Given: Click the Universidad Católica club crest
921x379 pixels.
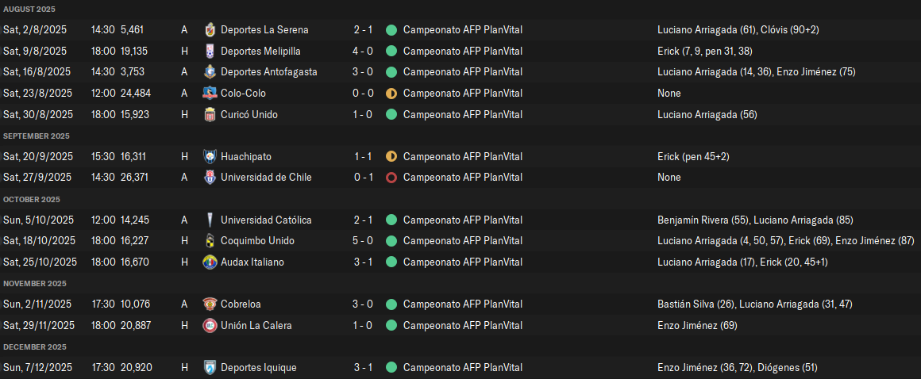Looking at the screenshot, I should pos(210,220).
